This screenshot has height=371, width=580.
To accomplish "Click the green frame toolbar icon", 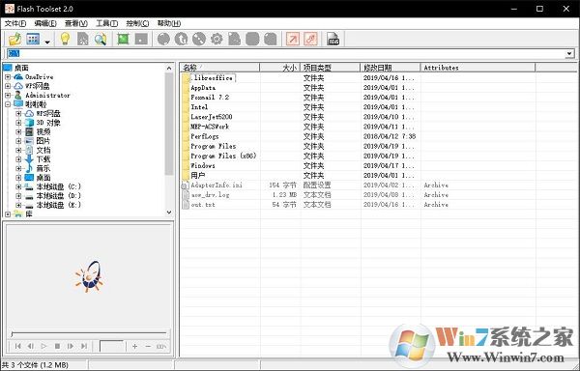I will tap(123, 39).
